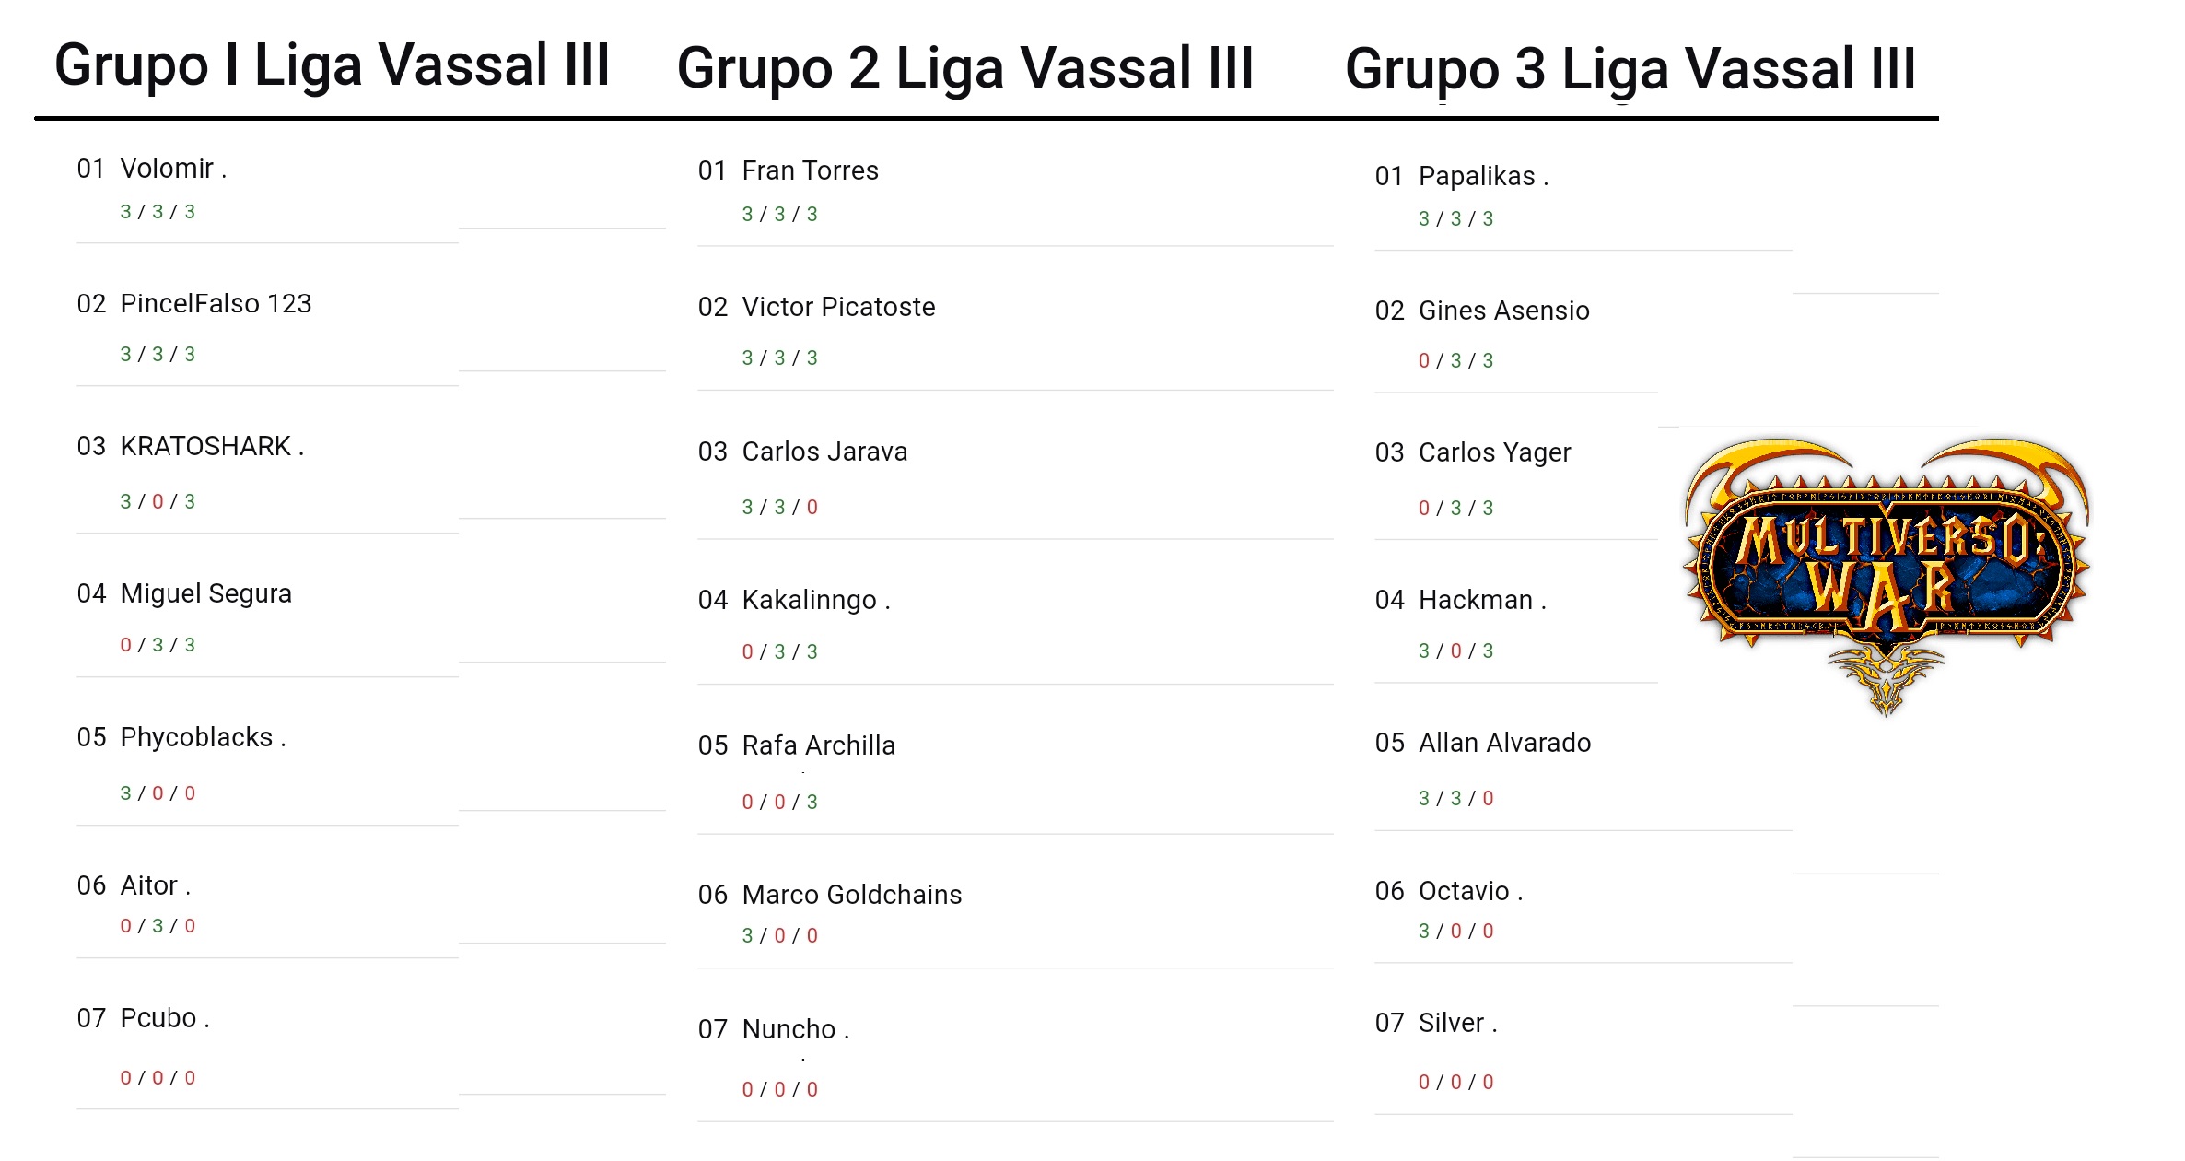Open Nuncho's entry in Grupo 2

coord(795,1030)
